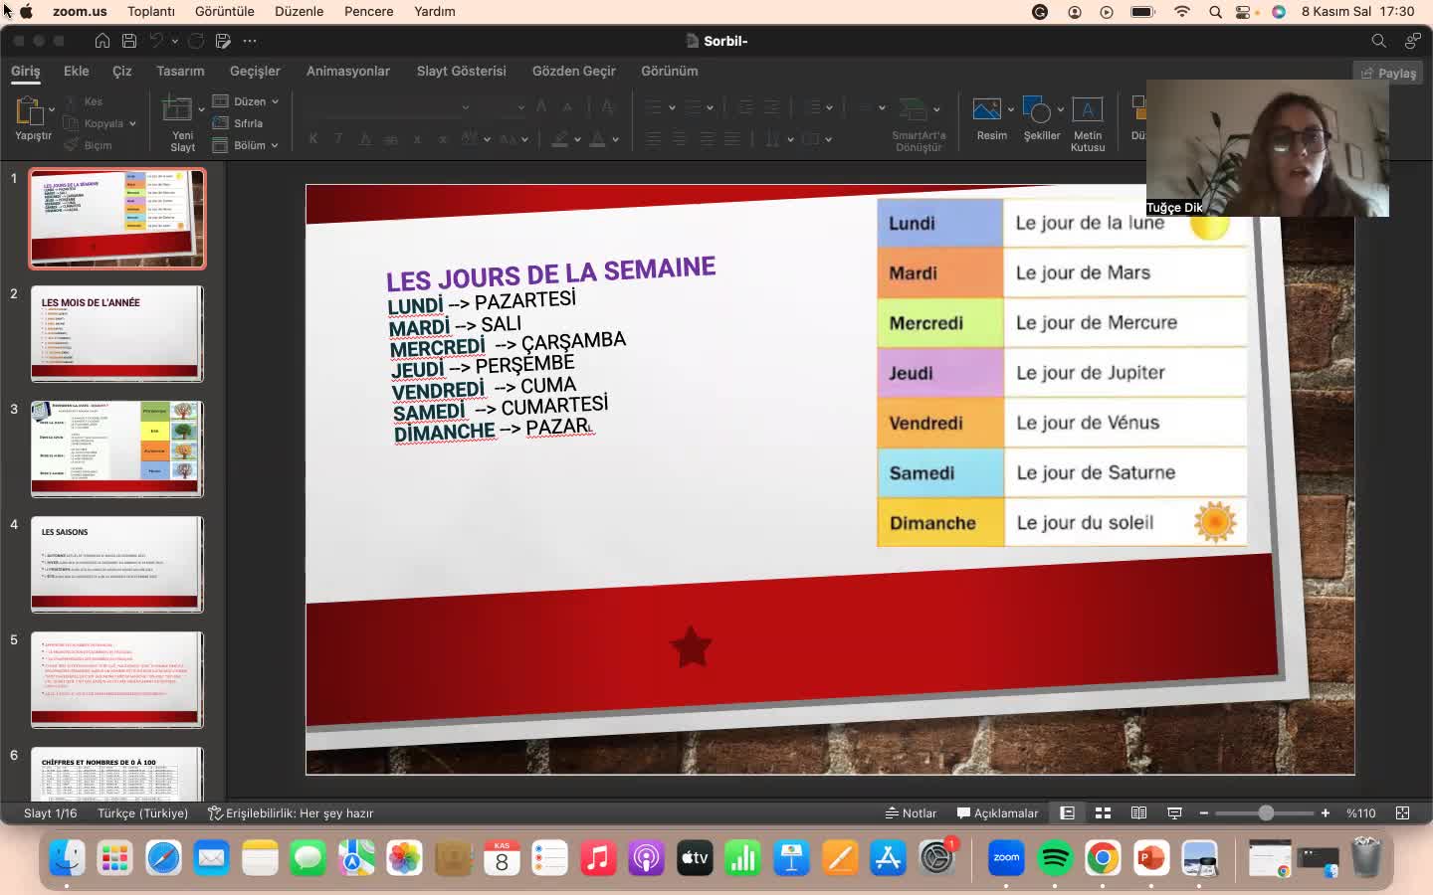Open the PowerPoint icon in the Dock

1151,857
